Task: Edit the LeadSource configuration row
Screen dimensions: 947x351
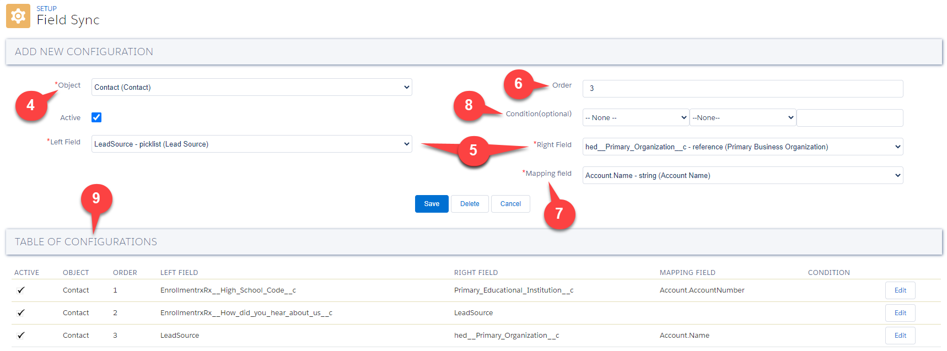Action: [900, 336]
